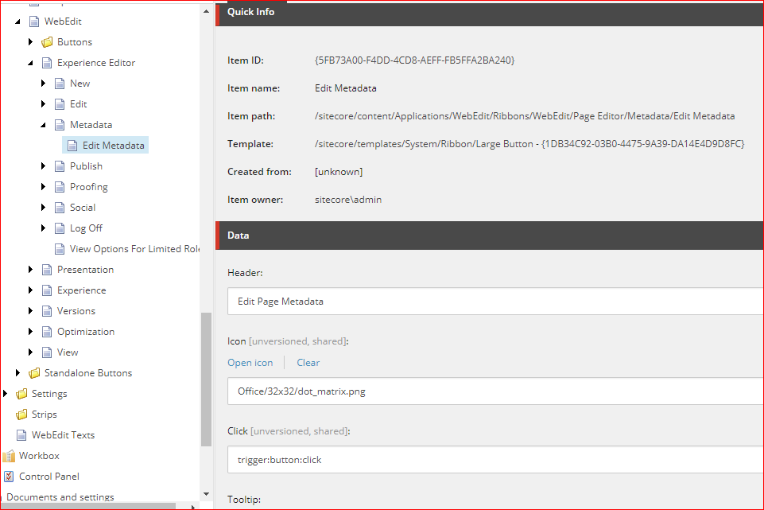Click the Open icon link

250,363
